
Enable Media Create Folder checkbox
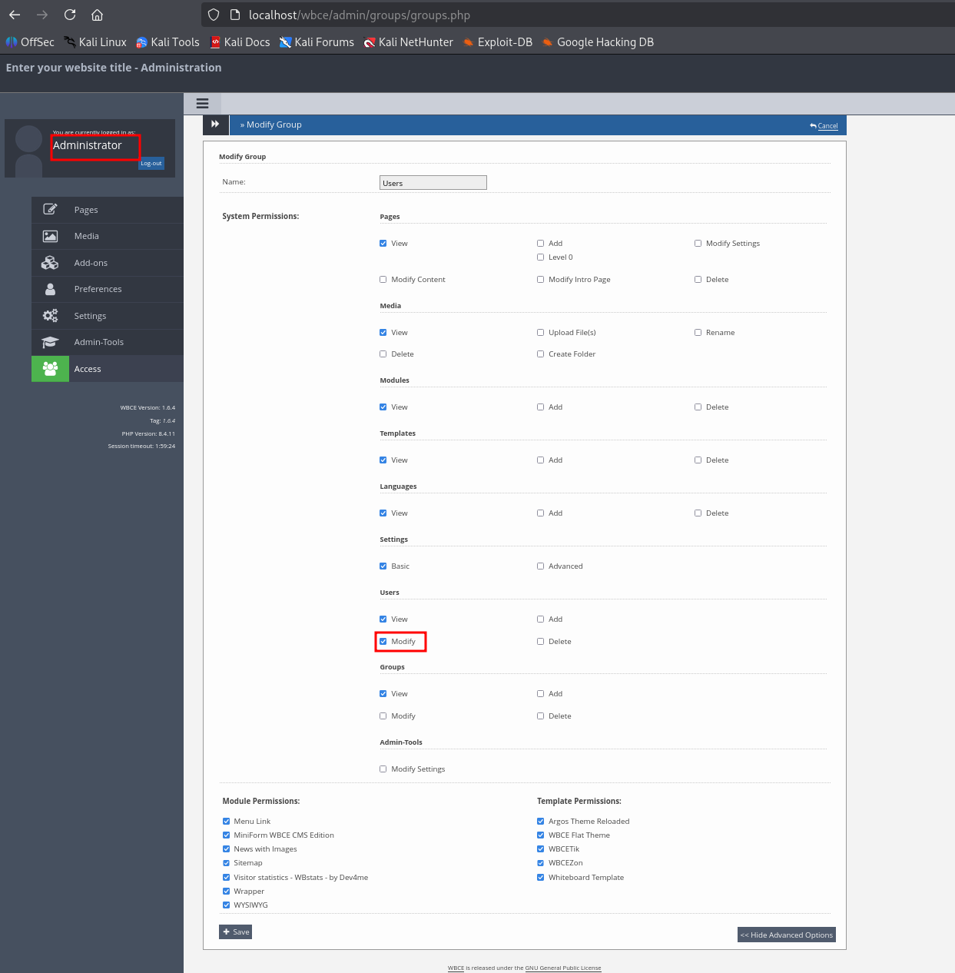540,354
